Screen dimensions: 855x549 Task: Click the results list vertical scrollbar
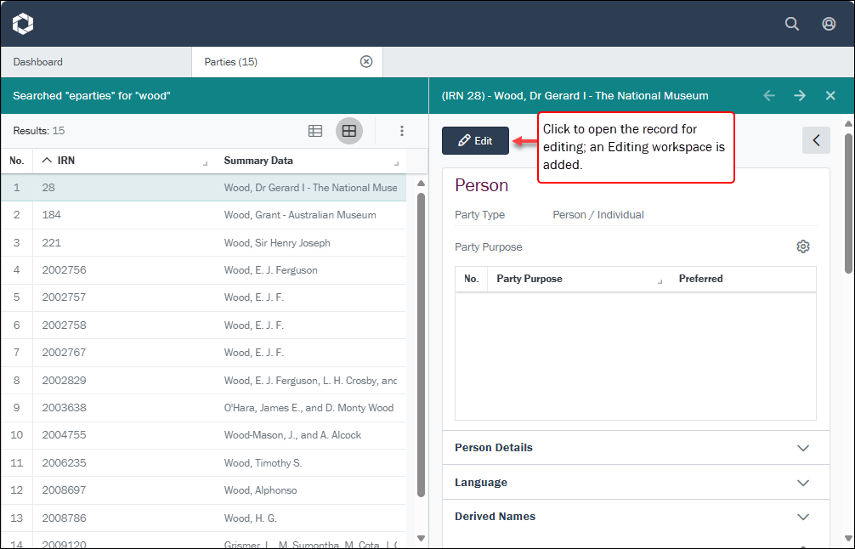(x=421, y=340)
